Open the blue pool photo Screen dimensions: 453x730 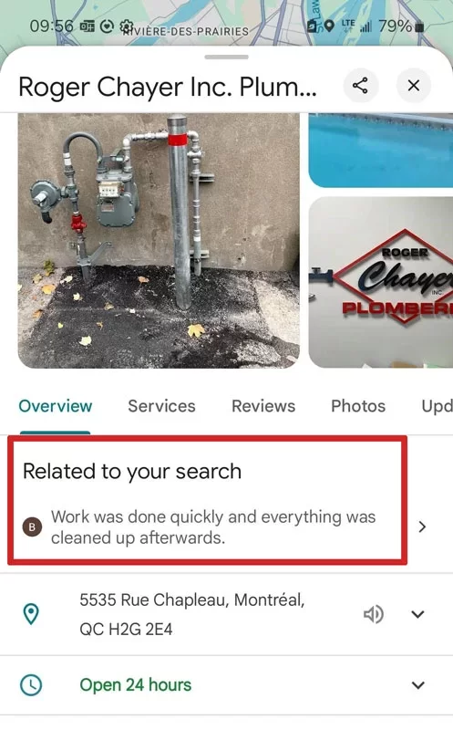381,151
